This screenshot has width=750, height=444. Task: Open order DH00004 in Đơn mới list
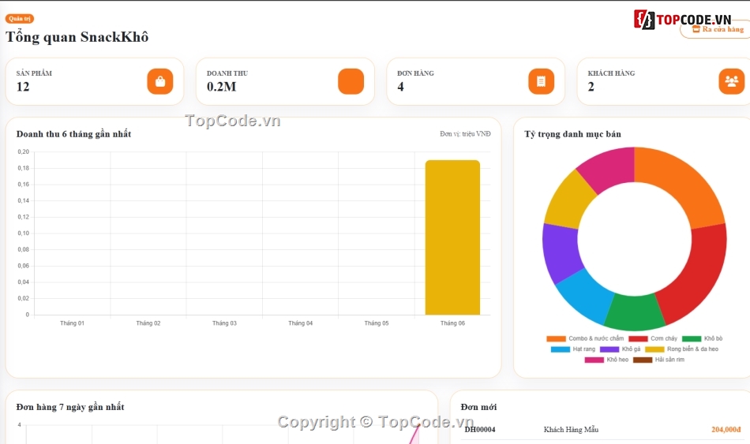[480, 430]
